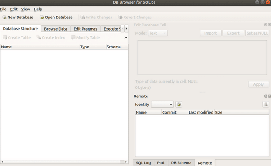The image size is (271, 166).
Task: Open the Identity dropdown
Action: 162,105
